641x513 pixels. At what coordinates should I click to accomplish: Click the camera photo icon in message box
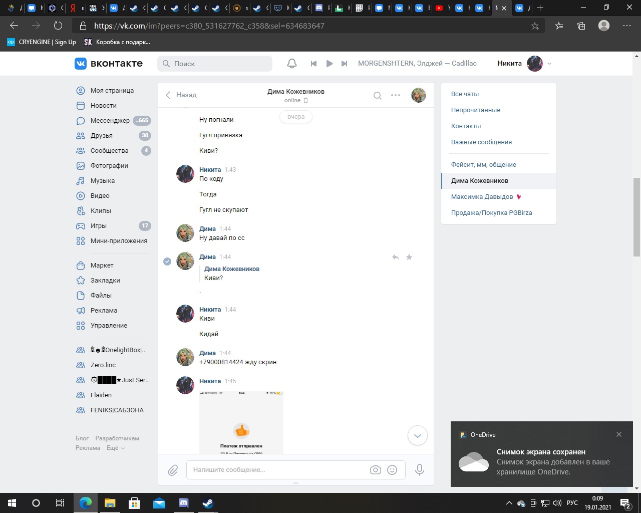[x=375, y=470]
